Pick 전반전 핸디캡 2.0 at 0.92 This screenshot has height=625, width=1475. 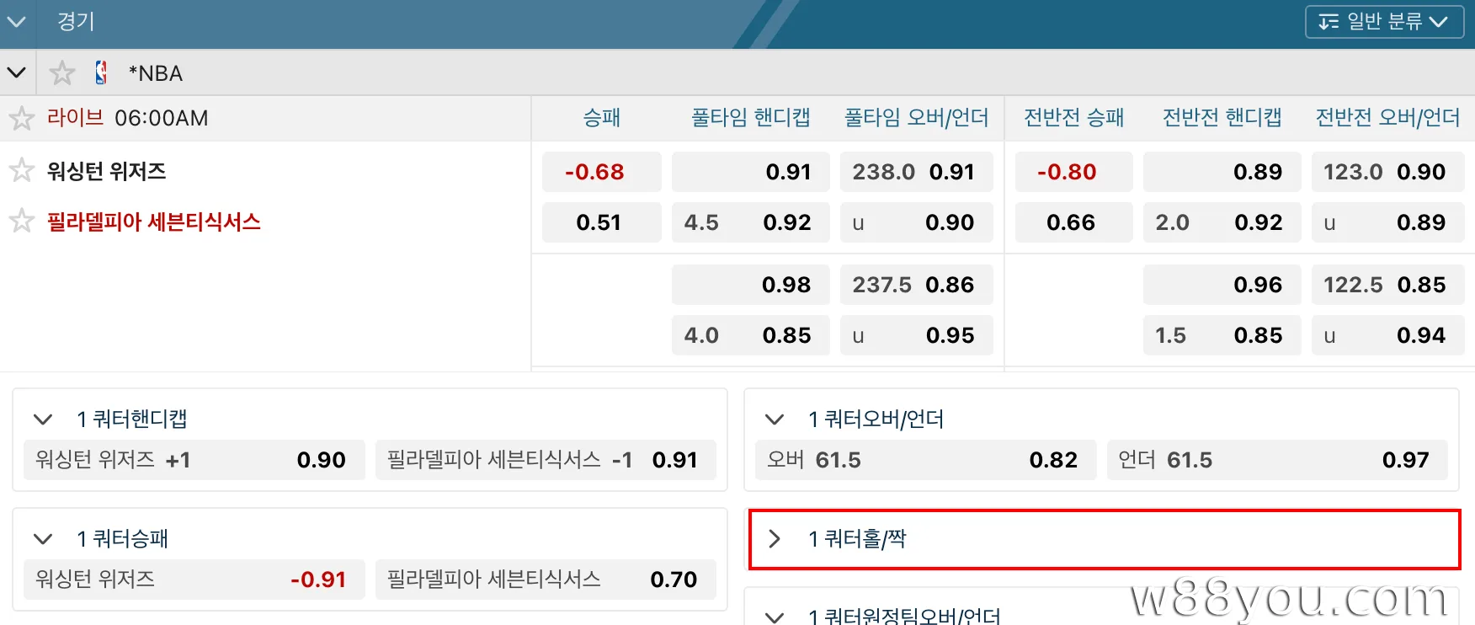1222,222
